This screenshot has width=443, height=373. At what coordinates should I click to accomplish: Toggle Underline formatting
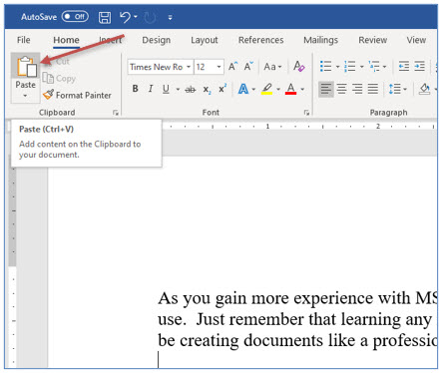tap(166, 89)
